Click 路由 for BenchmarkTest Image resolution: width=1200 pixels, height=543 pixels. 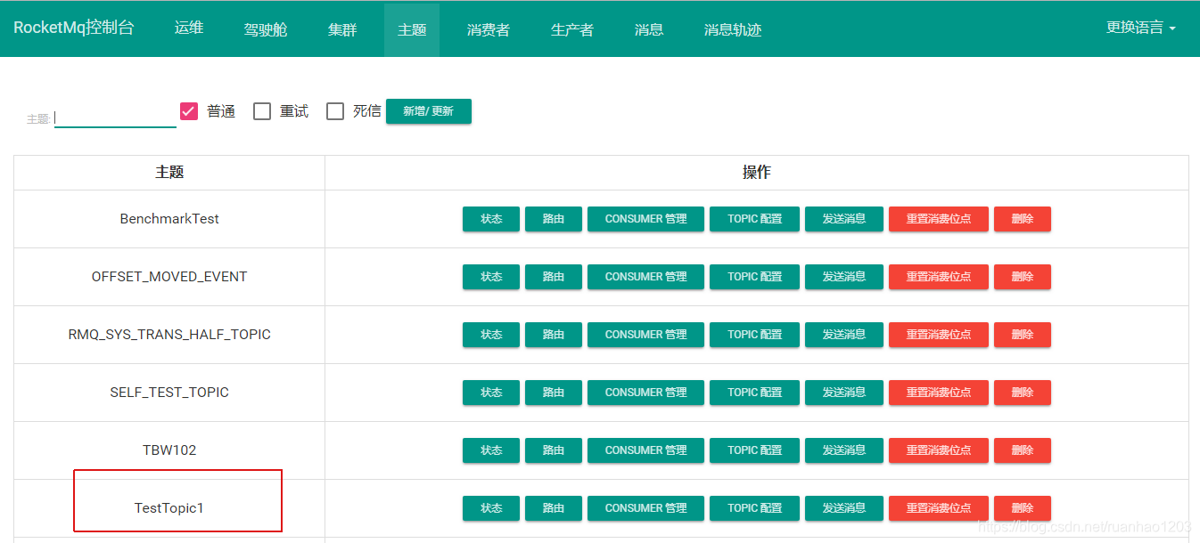point(554,219)
